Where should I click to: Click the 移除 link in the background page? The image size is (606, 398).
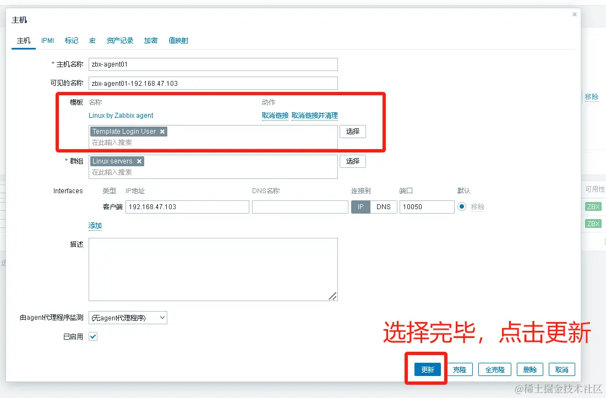[x=591, y=96]
